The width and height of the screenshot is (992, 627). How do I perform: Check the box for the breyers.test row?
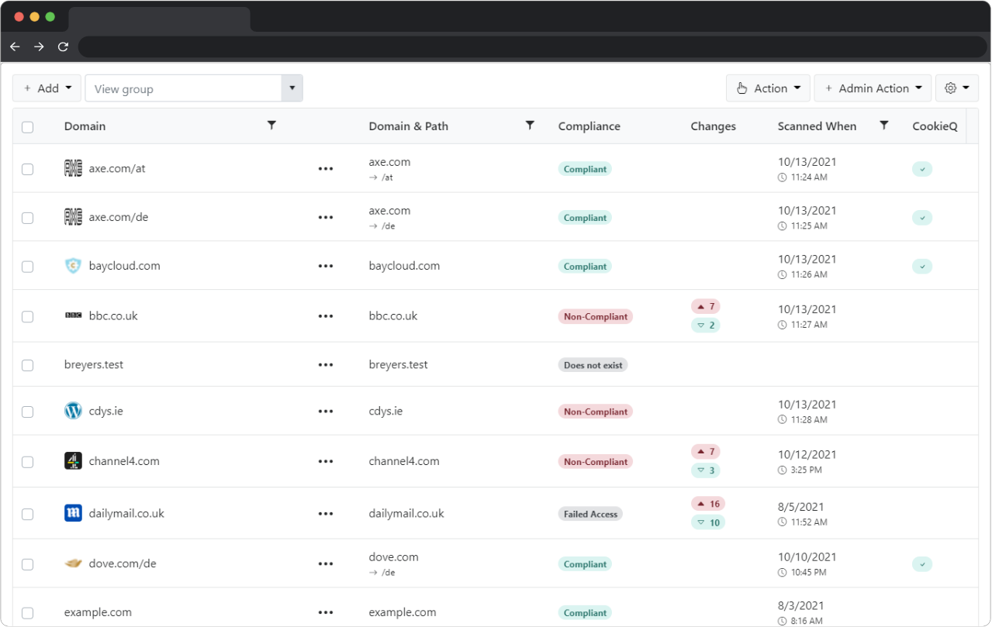pyautogui.click(x=28, y=365)
